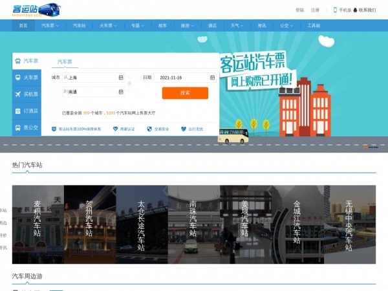Open departure city picker icon for 上海
Image resolution: width=388 pixels, height=291 pixels.
coord(120,78)
